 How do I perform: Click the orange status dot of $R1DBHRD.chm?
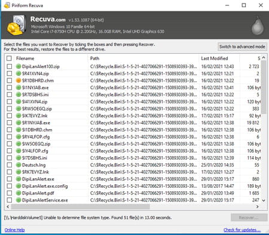[19, 81]
